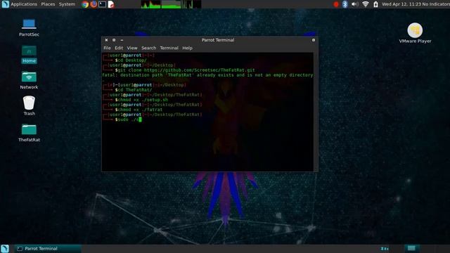The image size is (450, 253).
Task: Open the Network desktop icon
Action: [29, 80]
